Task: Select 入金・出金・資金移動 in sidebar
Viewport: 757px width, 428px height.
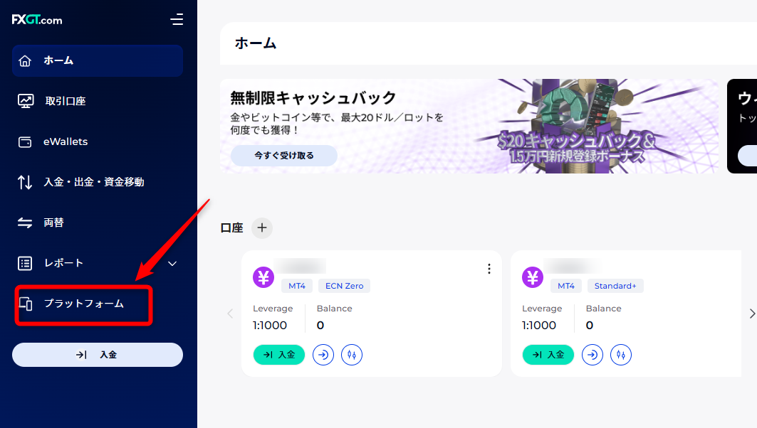Action: 98,182
